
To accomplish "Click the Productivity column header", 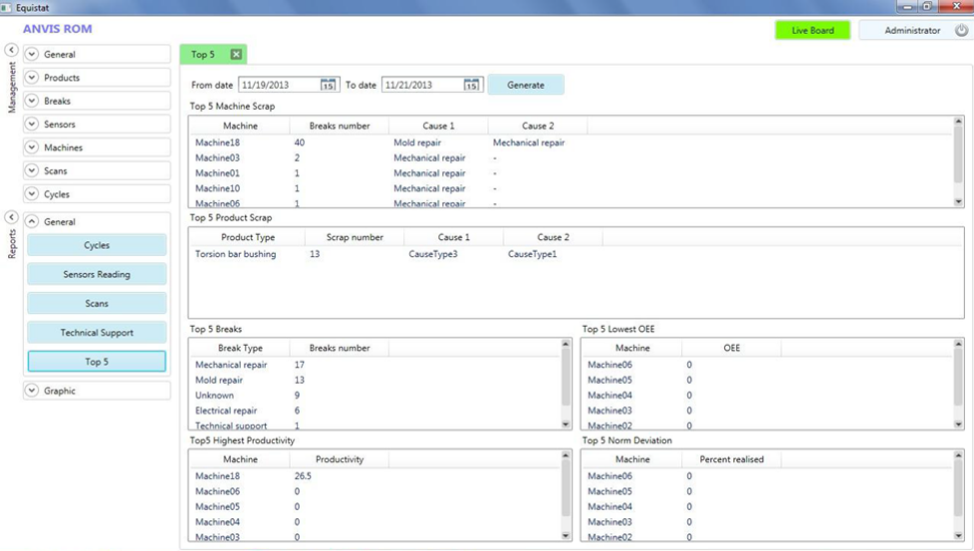I will (340, 459).
